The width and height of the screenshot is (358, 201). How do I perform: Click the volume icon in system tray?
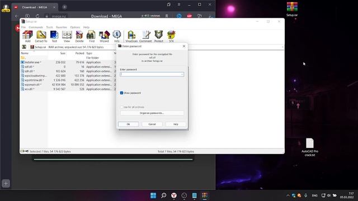(x=329, y=195)
